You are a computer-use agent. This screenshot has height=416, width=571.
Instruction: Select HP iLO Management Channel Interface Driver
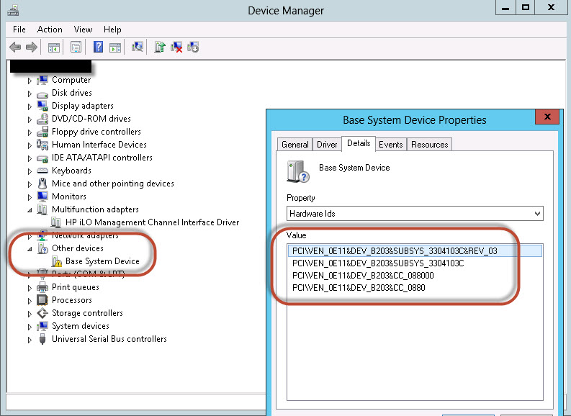pos(152,222)
